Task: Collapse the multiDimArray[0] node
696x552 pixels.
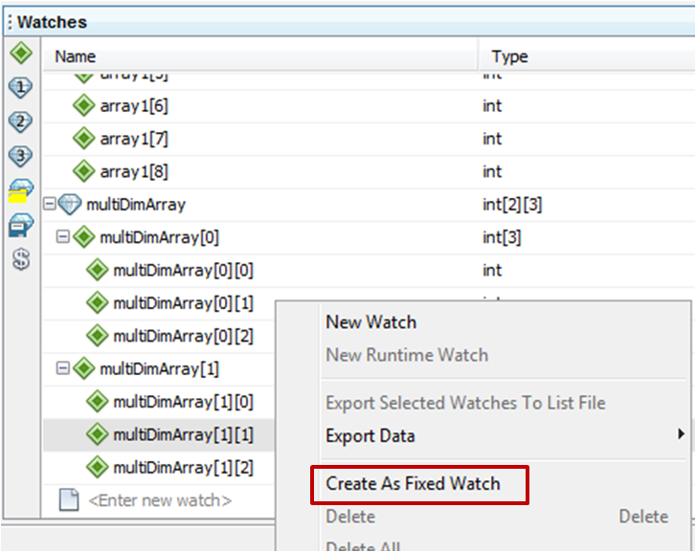Action: point(62,237)
